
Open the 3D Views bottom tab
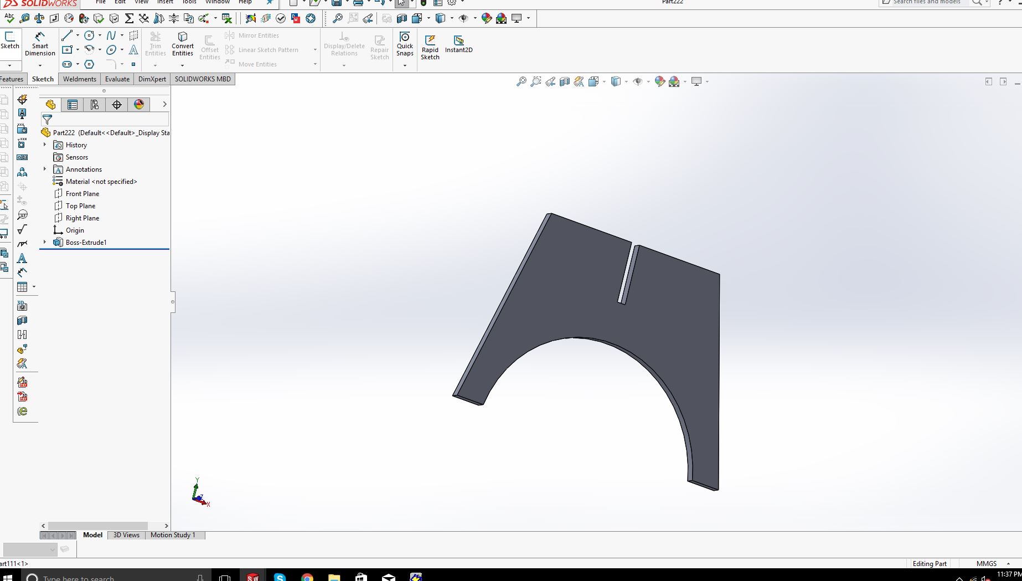click(126, 535)
